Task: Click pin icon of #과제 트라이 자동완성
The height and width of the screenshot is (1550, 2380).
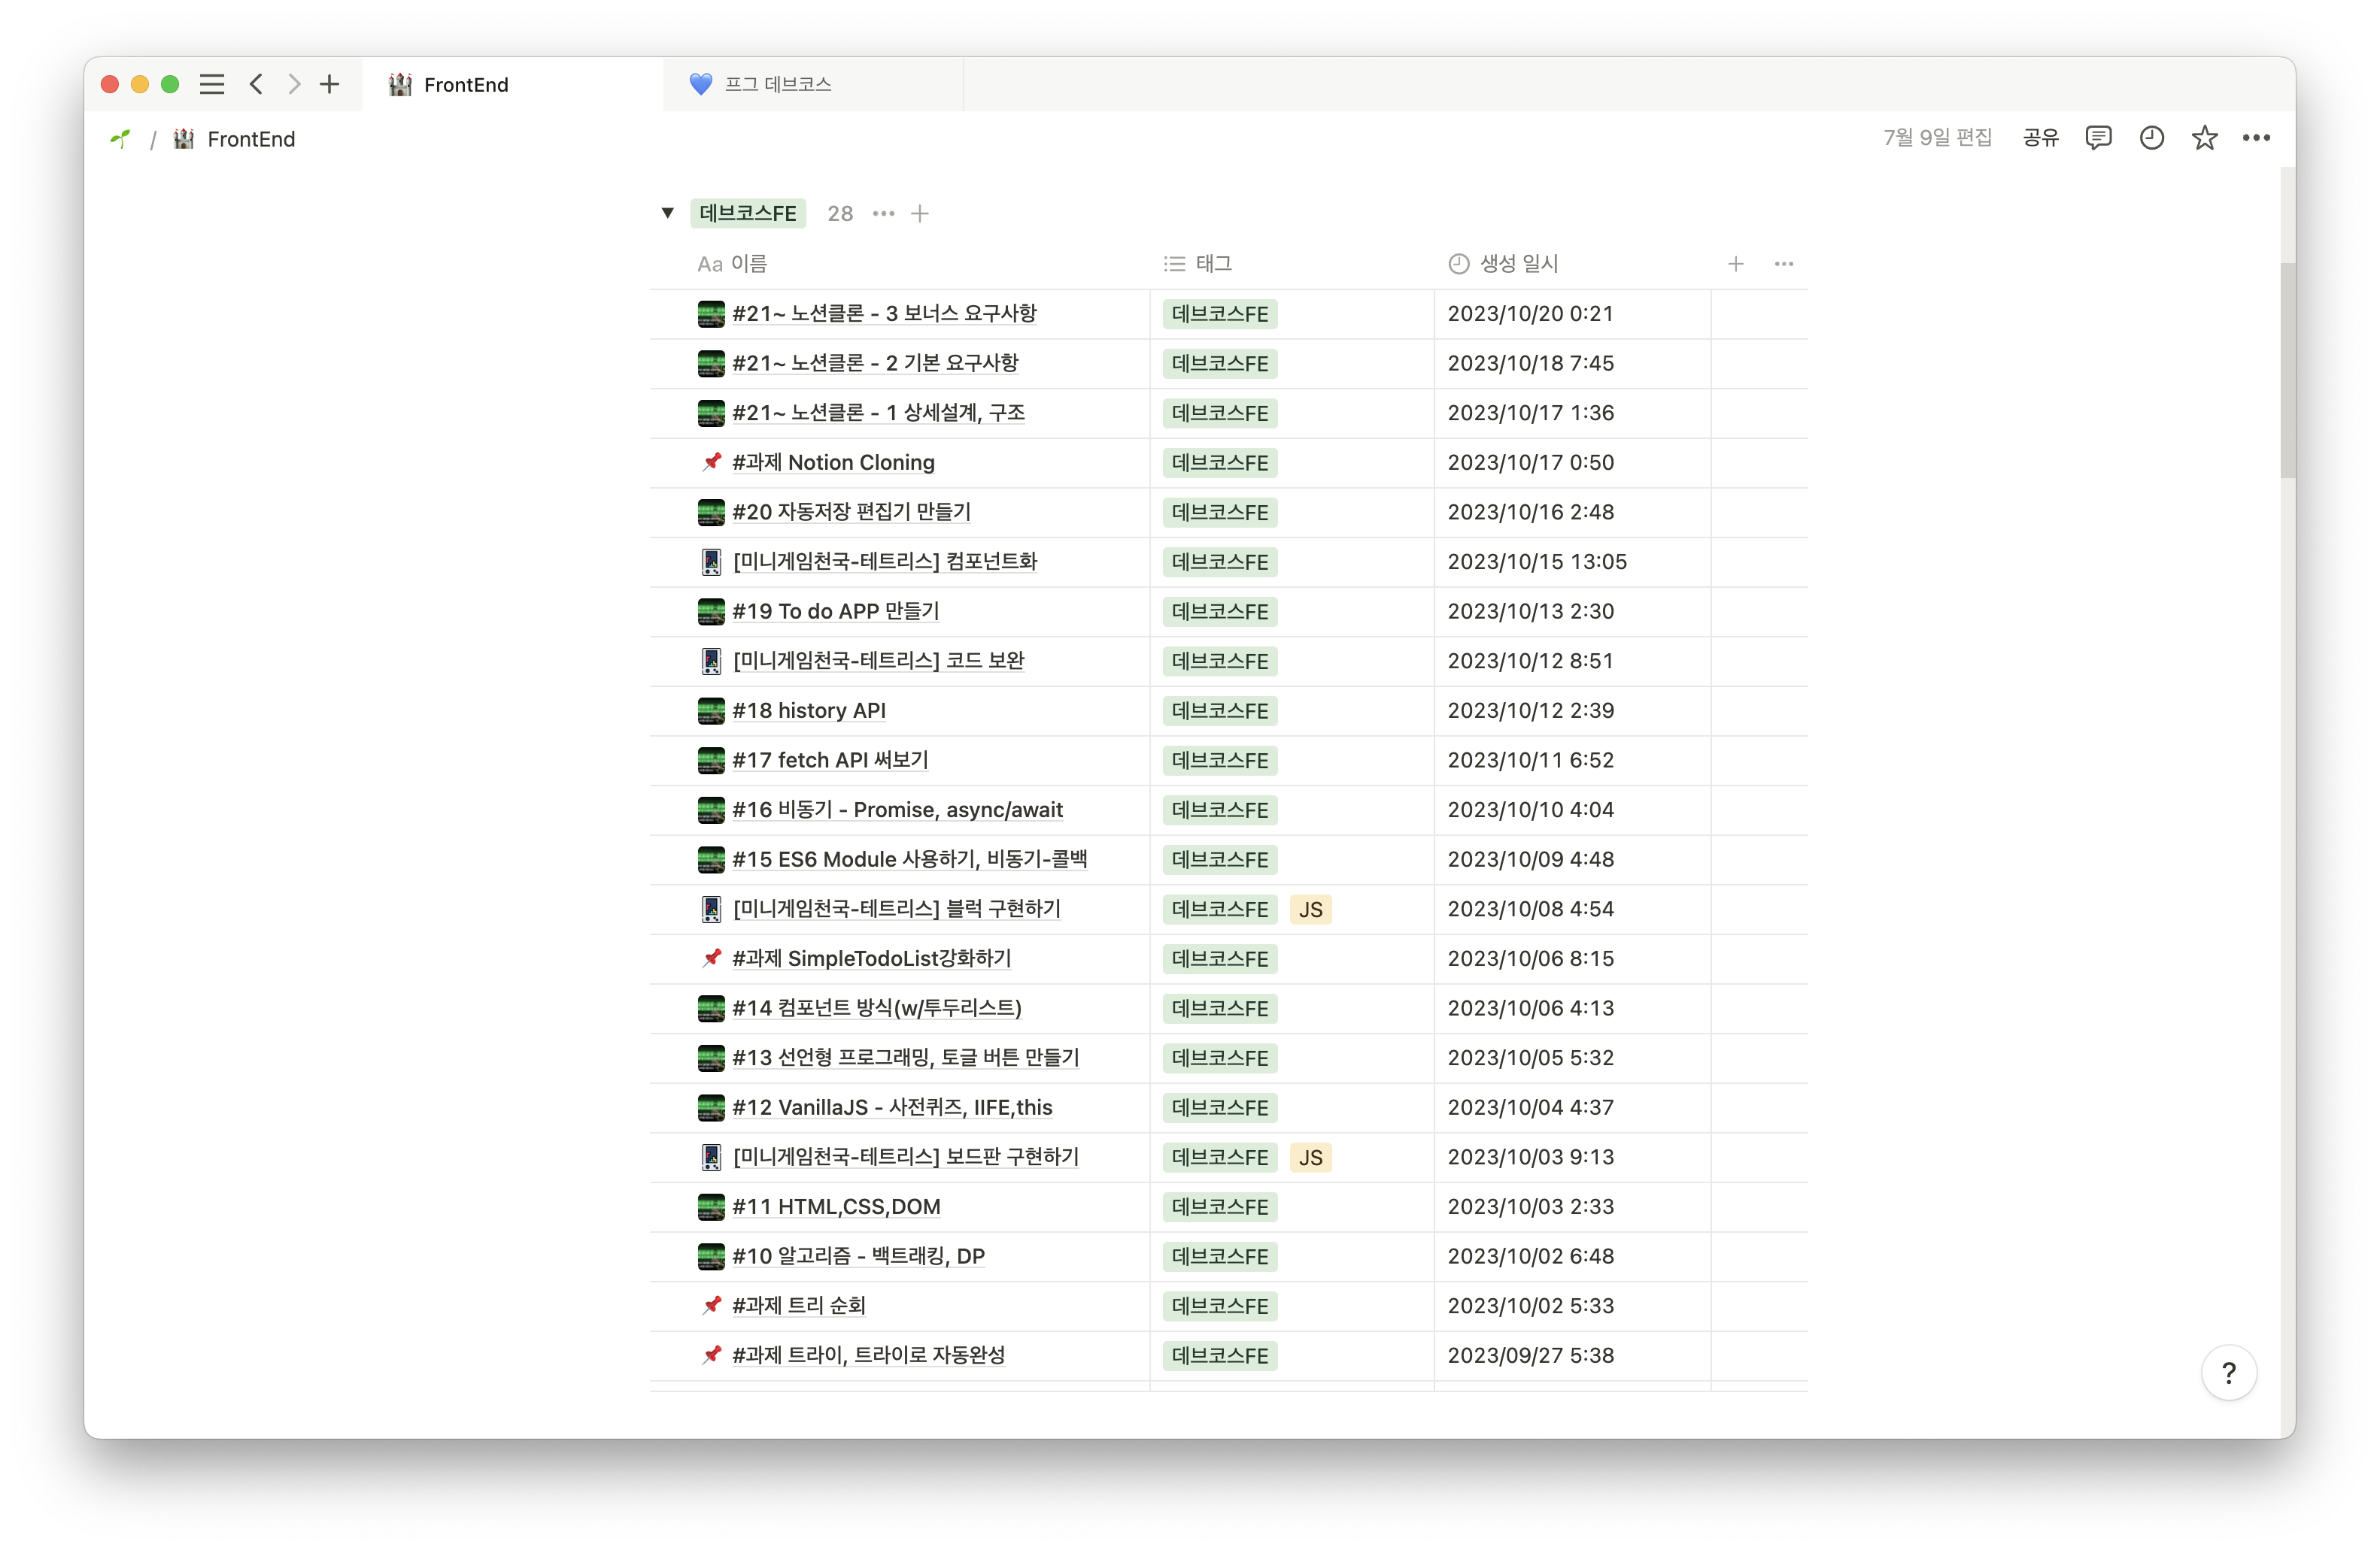Action: click(x=711, y=1355)
